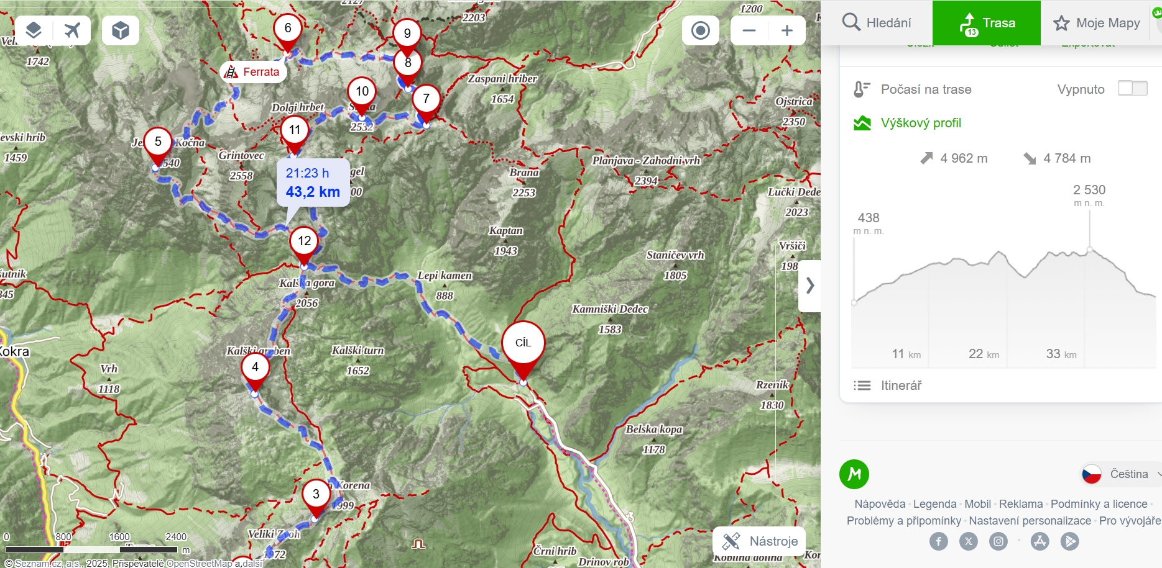Zoom in with the plus button
The height and width of the screenshot is (568, 1162).
pos(786,30)
